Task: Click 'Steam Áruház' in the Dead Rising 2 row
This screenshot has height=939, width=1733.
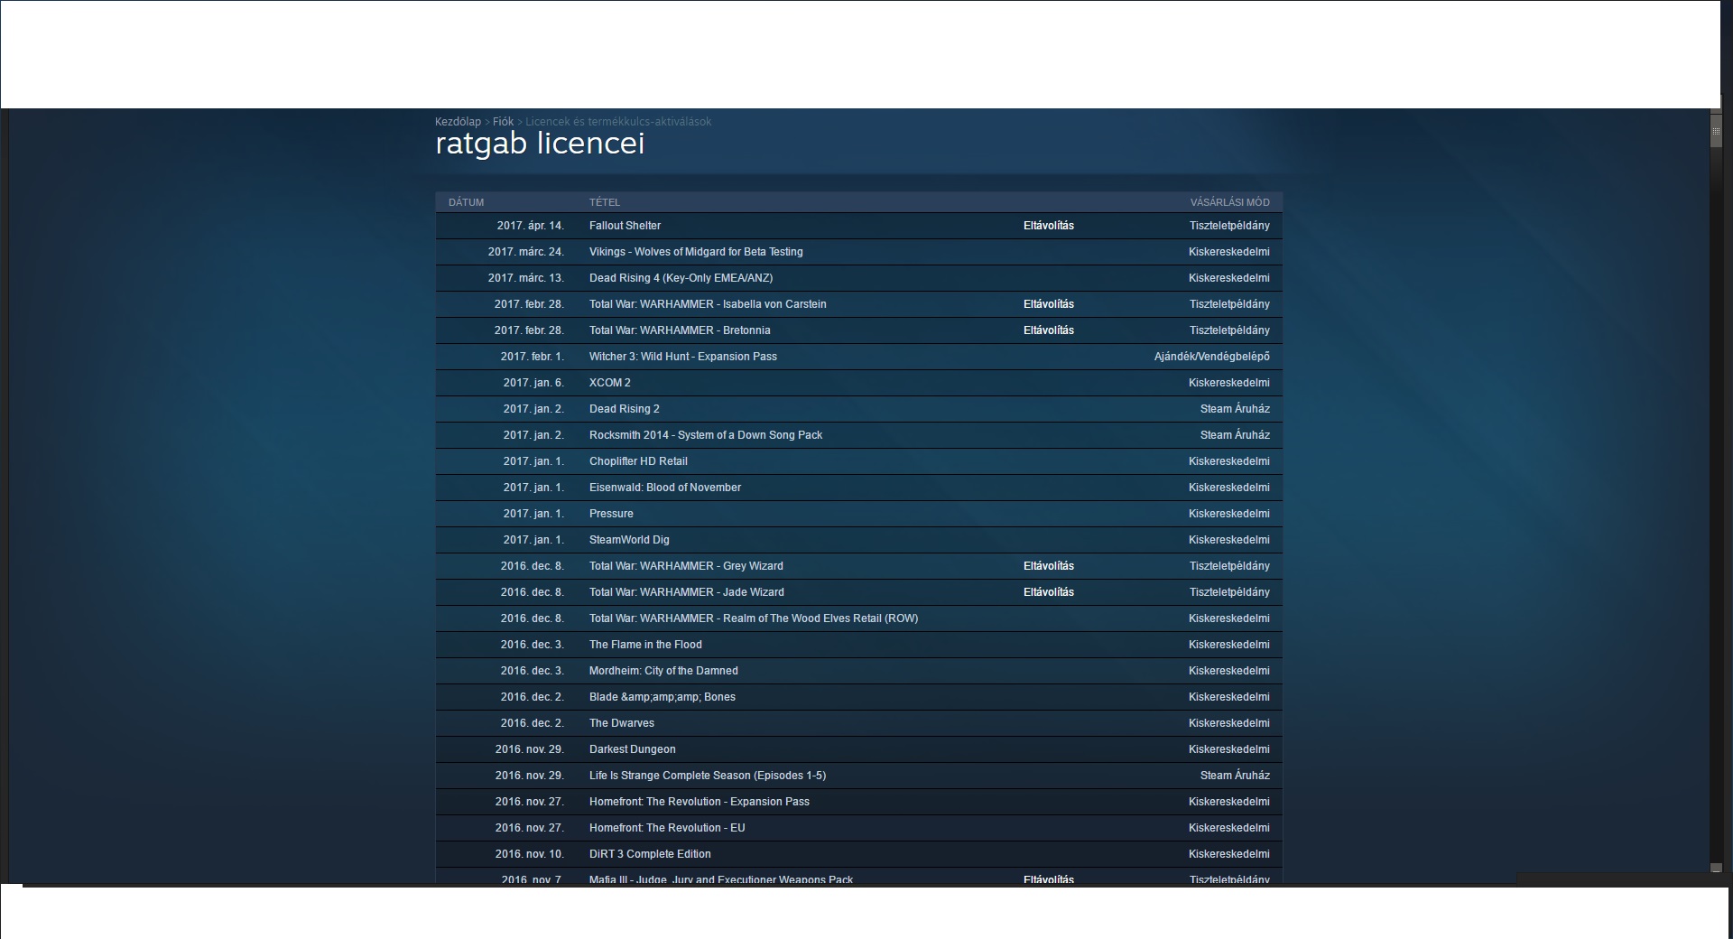Action: click(x=1235, y=409)
